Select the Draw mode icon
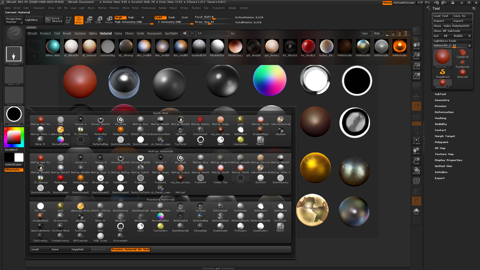This screenshot has height=270, width=480. click(x=78, y=19)
